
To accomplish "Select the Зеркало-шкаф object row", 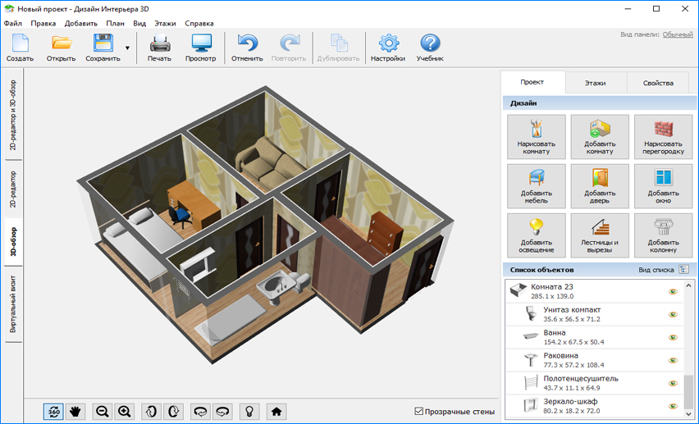I will pyautogui.click(x=594, y=406).
